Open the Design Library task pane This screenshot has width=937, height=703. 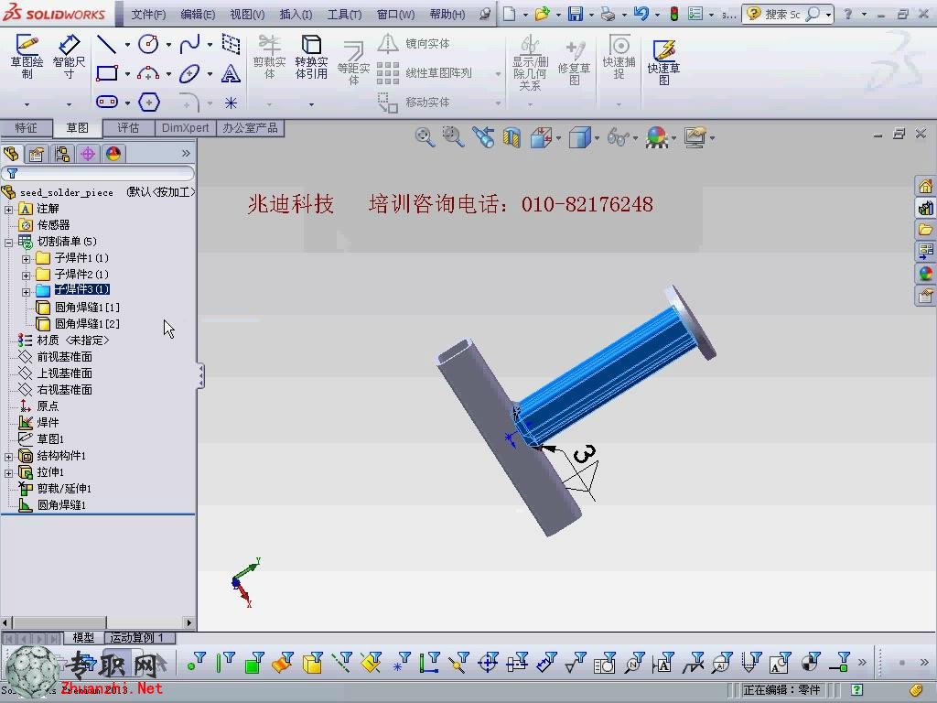[925, 209]
